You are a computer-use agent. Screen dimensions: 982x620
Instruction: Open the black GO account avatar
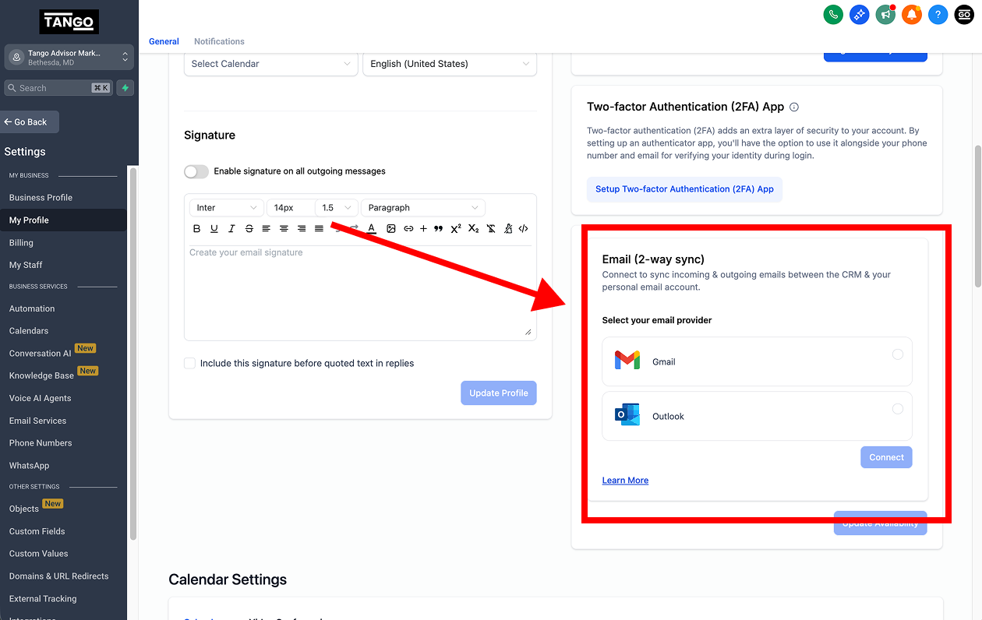coord(964,14)
